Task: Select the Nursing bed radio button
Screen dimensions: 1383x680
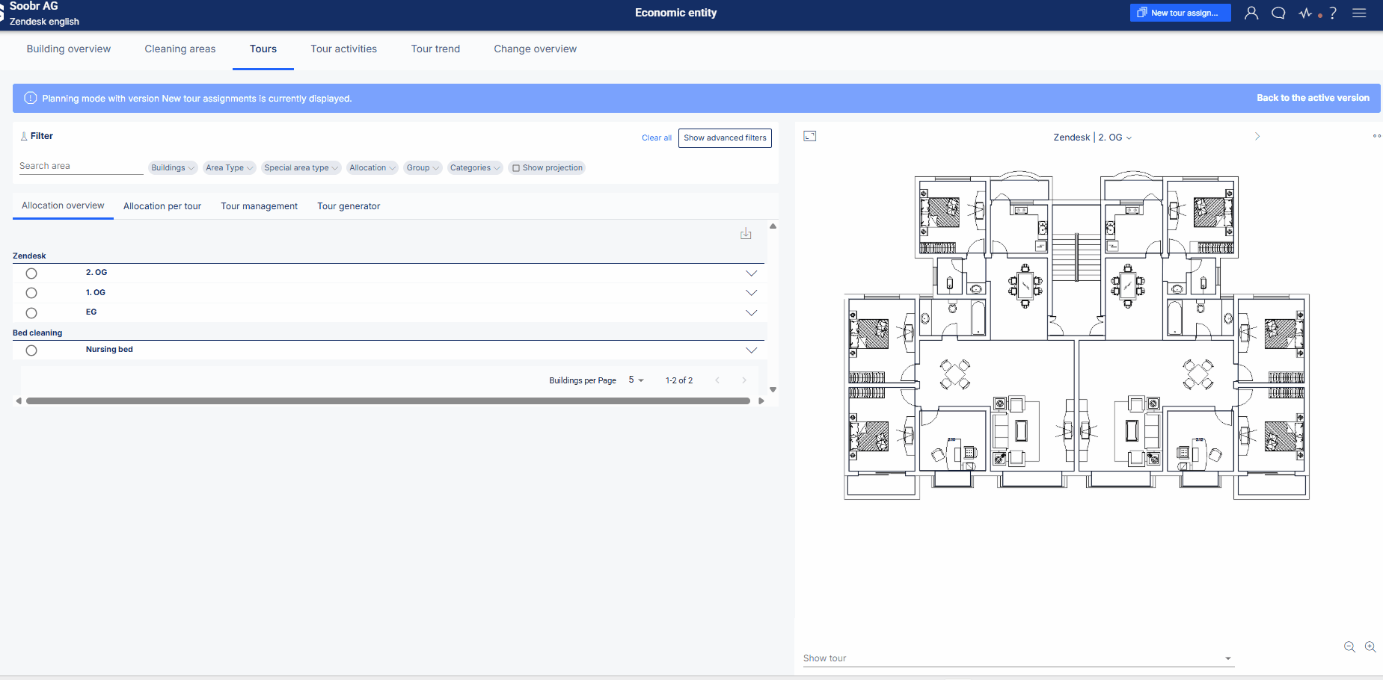Action: pos(31,350)
